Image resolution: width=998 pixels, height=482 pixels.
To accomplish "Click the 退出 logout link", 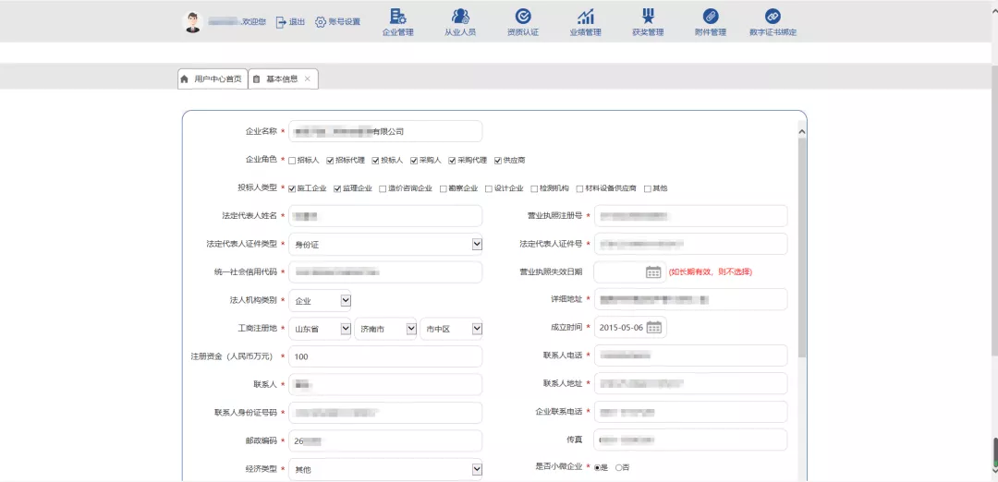I will click(x=290, y=21).
